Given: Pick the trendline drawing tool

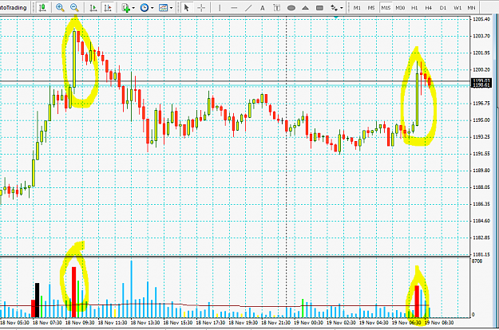Looking at the screenshot, I should tap(248, 7).
